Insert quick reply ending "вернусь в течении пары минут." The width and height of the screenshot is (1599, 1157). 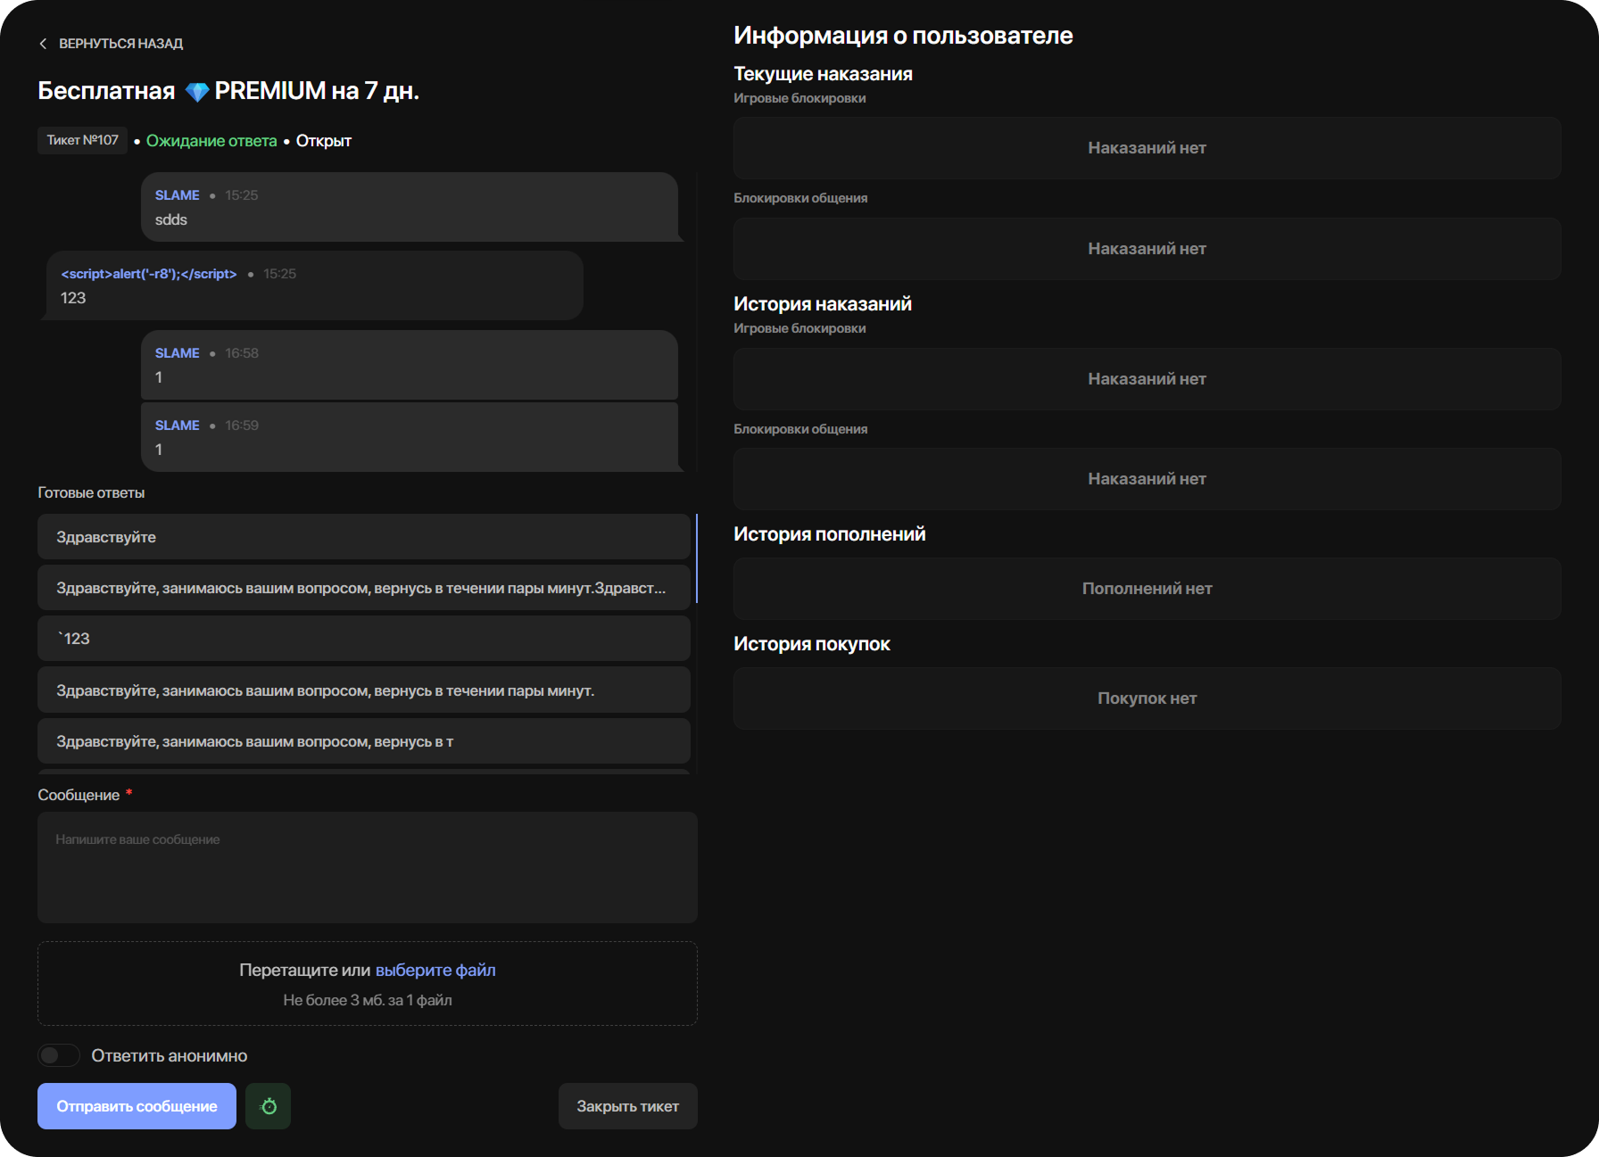tap(364, 690)
